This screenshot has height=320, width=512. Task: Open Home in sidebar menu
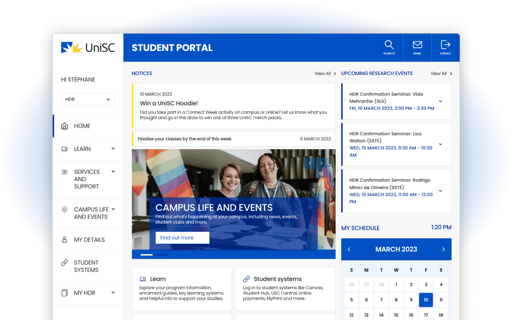click(88, 126)
